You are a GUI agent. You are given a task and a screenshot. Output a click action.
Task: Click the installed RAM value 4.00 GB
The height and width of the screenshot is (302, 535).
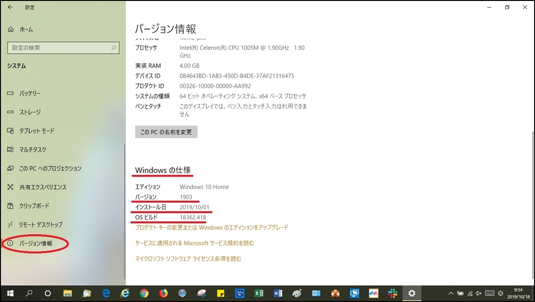[x=189, y=66]
